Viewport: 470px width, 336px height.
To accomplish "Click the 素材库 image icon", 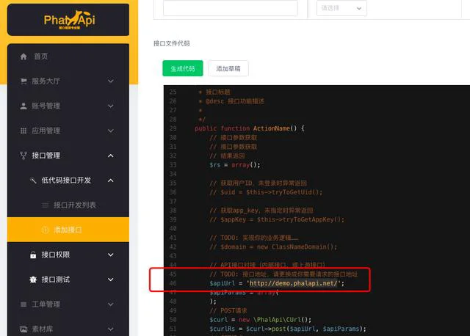I will [23, 329].
